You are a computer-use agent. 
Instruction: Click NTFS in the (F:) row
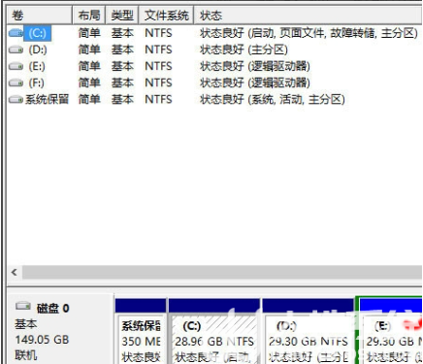click(x=158, y=83)
